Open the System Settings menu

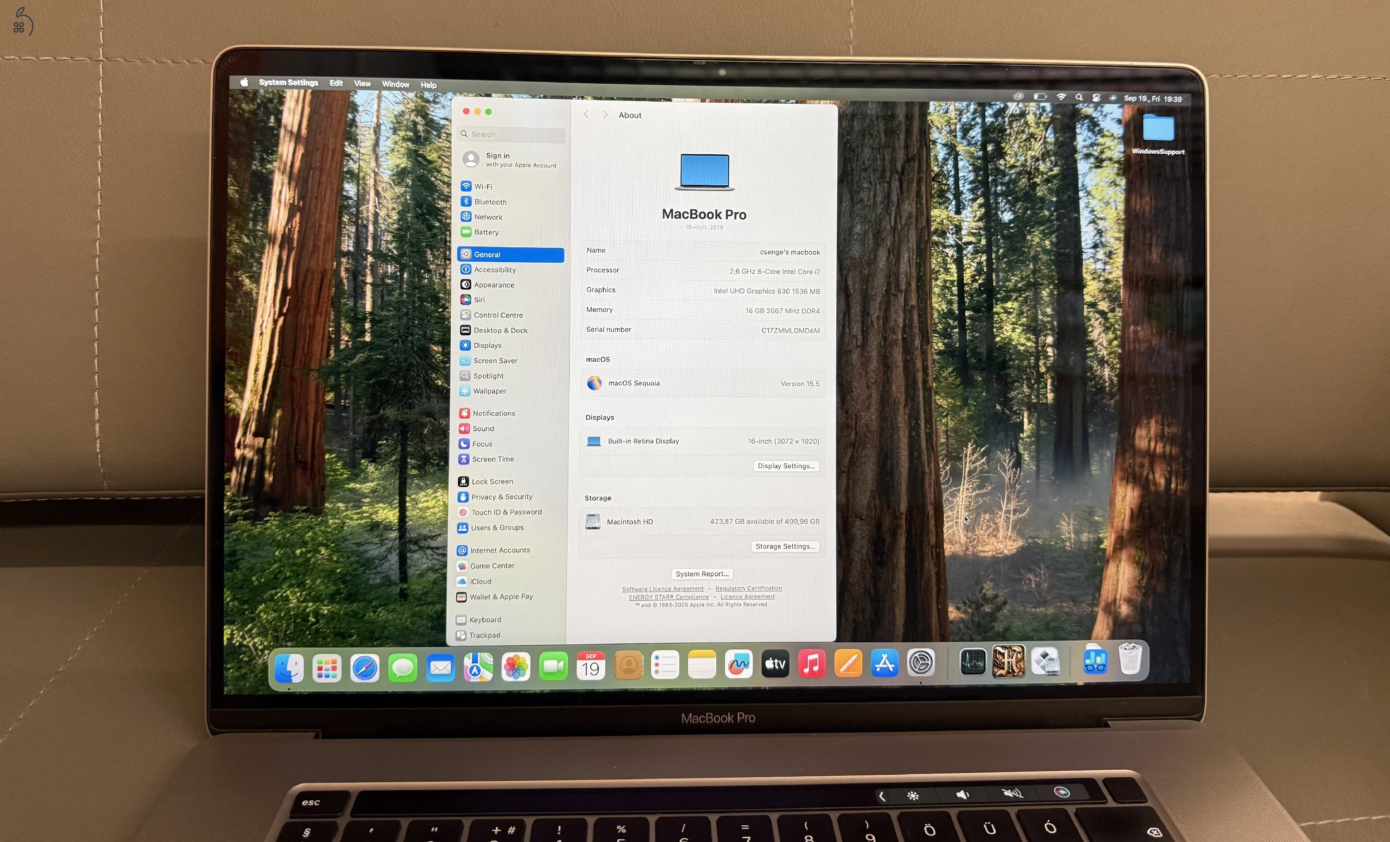(288, 82)
